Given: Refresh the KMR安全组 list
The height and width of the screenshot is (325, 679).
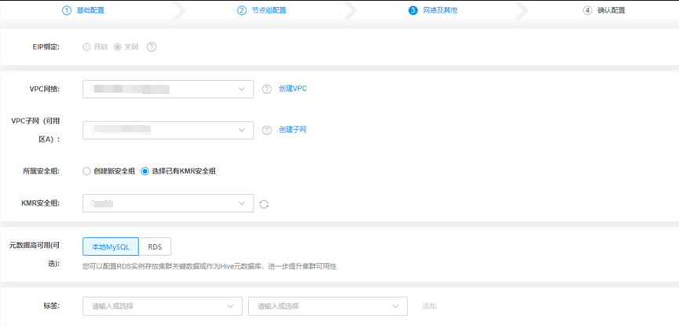Looking at the screenshot, I should pyautogui.click(x=264, y=204).
